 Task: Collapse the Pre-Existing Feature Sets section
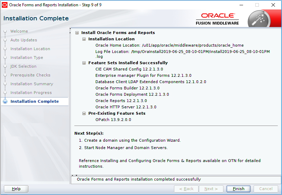84,113
